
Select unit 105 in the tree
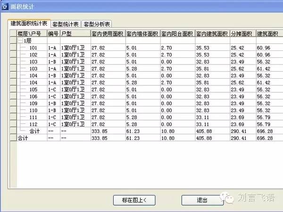pos(33,90)
